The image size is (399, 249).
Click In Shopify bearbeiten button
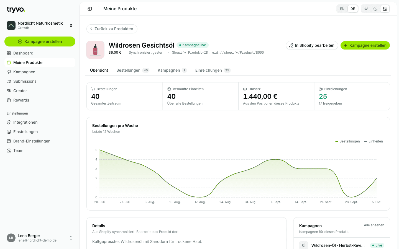[312, 45]
